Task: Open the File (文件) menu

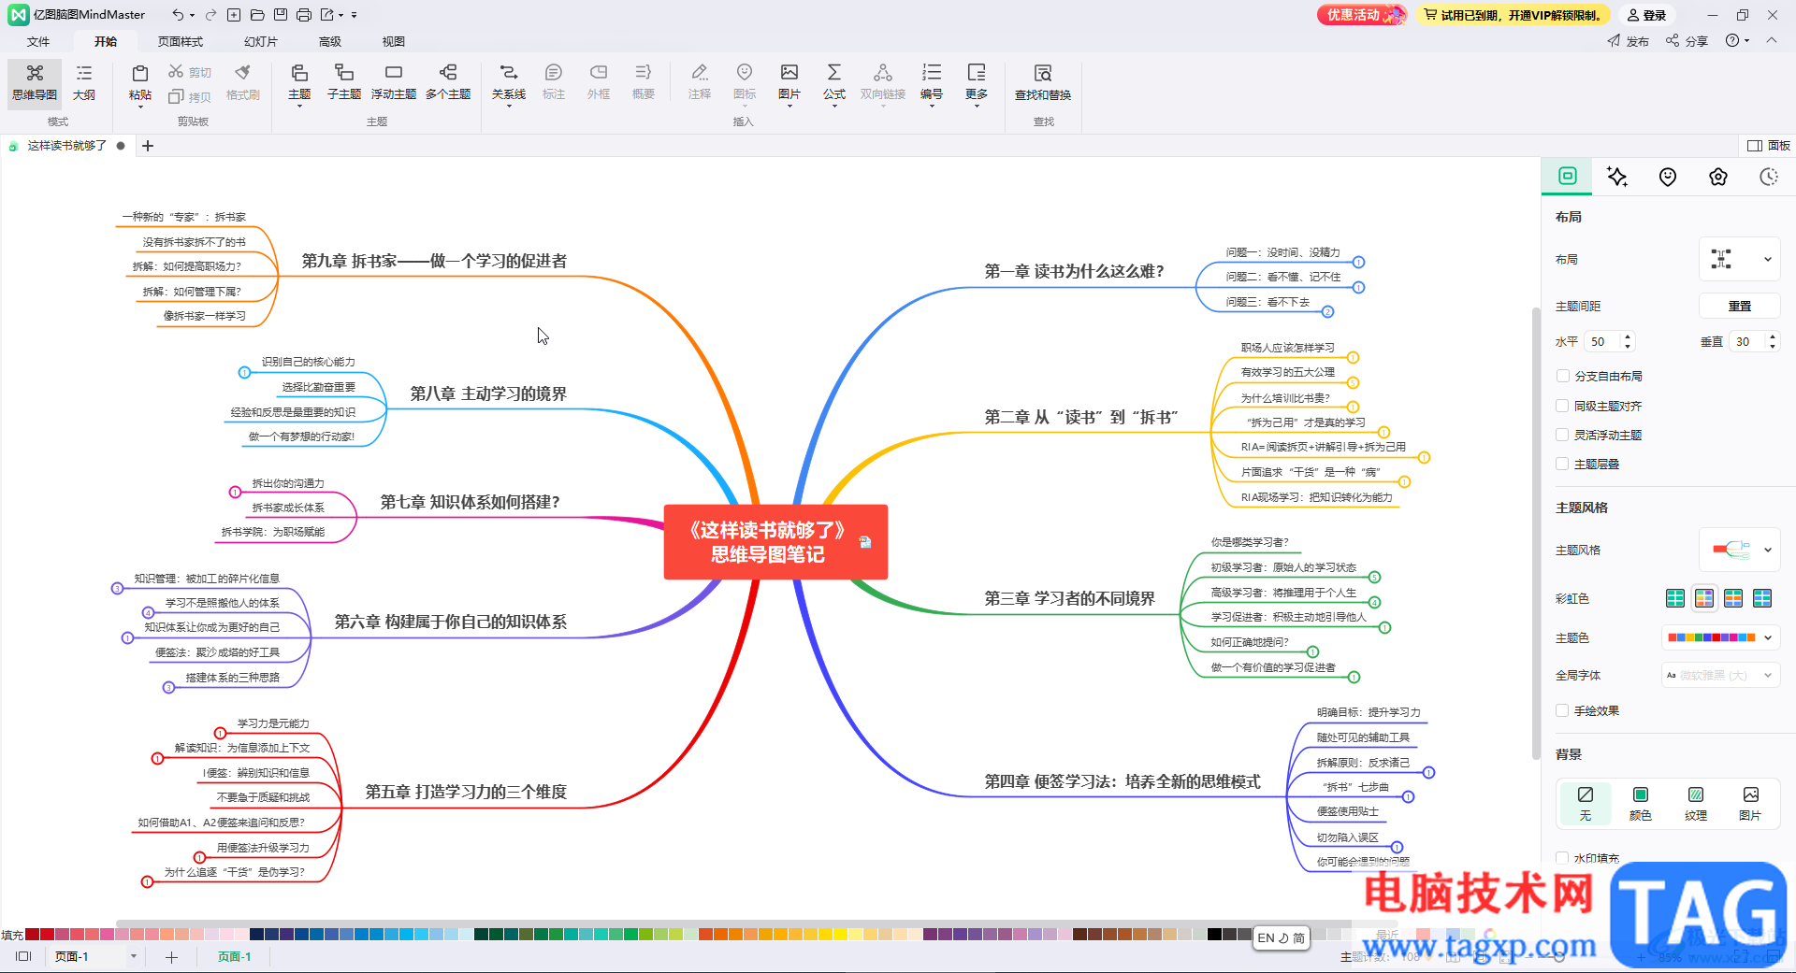Action: tap(38, 41)
